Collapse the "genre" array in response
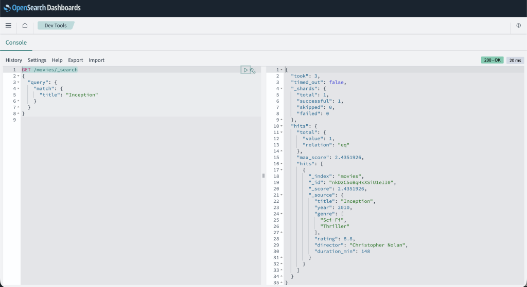 click(x=282, y=214)
